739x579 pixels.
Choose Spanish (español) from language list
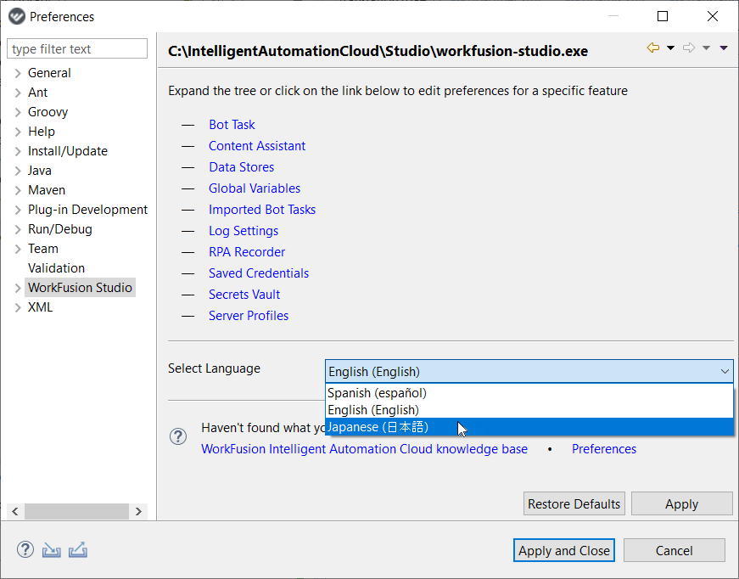(x=529, y=393)
